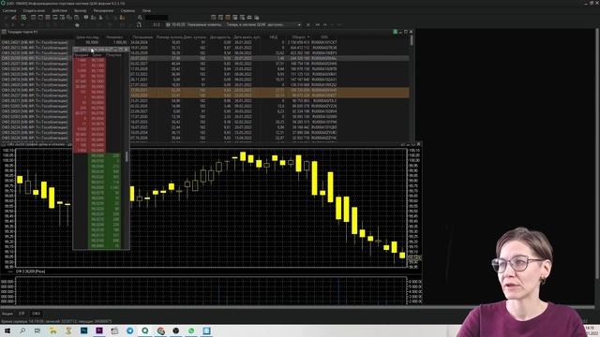
Task: Click the trades table vertical scrollbar
Action: 412,40
